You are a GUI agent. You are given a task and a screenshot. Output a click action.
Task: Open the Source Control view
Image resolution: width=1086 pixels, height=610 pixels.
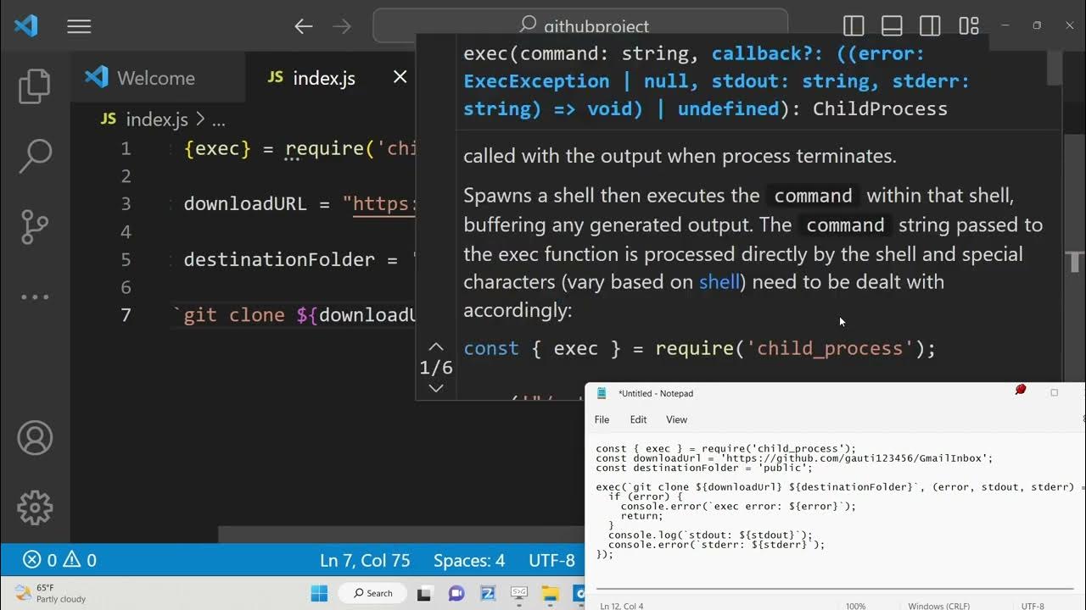click(x=35, y=226)
